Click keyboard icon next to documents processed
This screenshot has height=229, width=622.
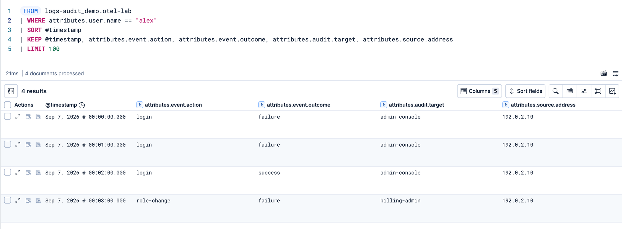pos(604,73)
